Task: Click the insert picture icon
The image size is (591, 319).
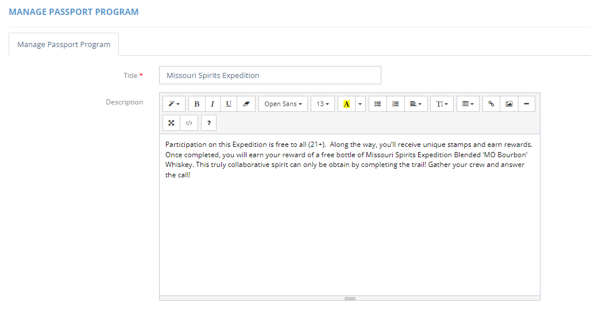Action: pyautogui.click(x=509, y=104)
